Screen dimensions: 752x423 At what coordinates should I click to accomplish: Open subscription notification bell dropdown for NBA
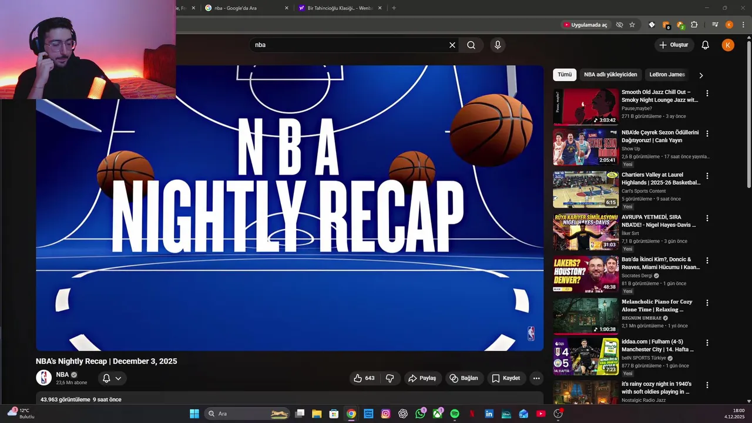[x=112, y=378]
